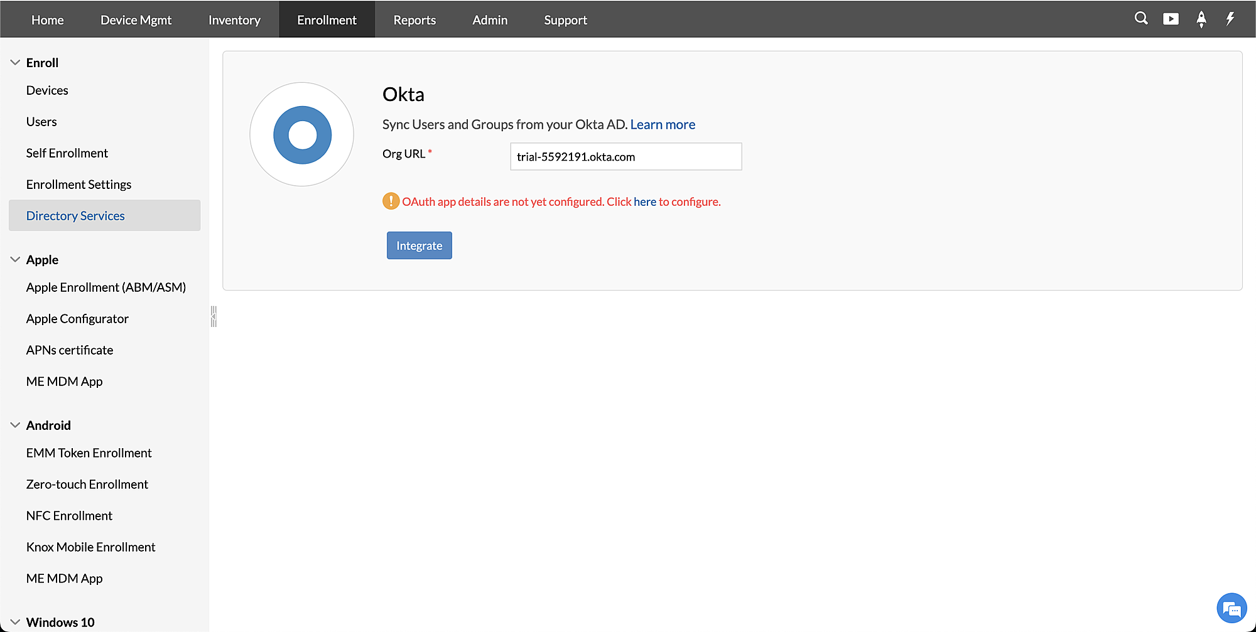Follow the Learn more link
1256x632 pixels.
663,124
